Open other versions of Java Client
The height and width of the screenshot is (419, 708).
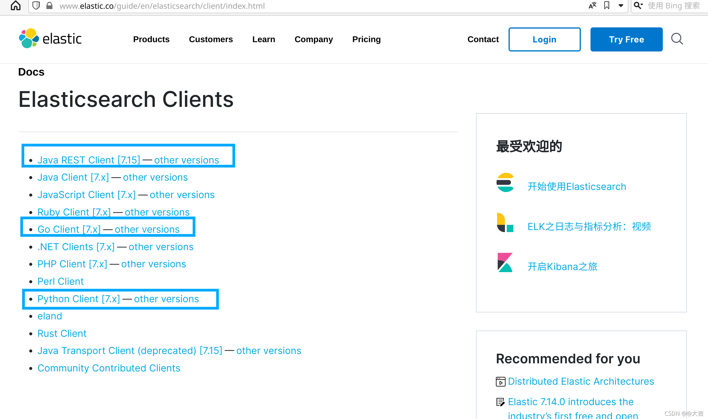coord(155,177)
